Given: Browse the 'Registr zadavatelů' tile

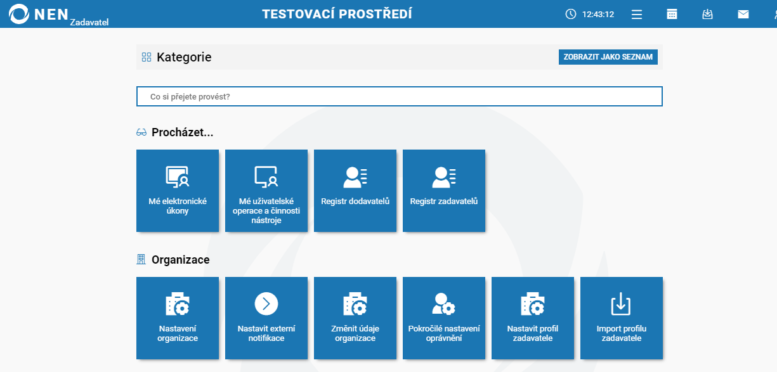Looking at the screenshot, I should [x=444, y=191].
